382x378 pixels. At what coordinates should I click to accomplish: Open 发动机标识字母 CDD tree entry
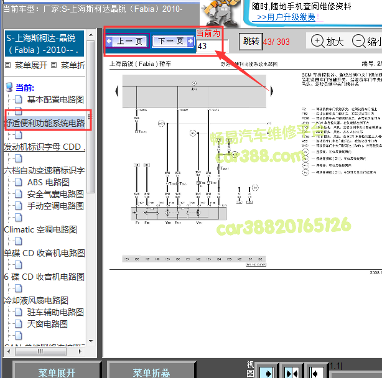44,147
